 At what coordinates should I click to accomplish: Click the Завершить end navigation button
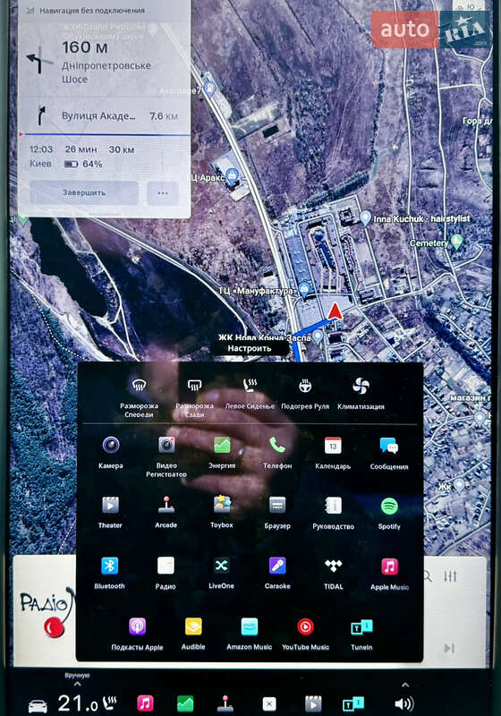click(x=84, y=192)
